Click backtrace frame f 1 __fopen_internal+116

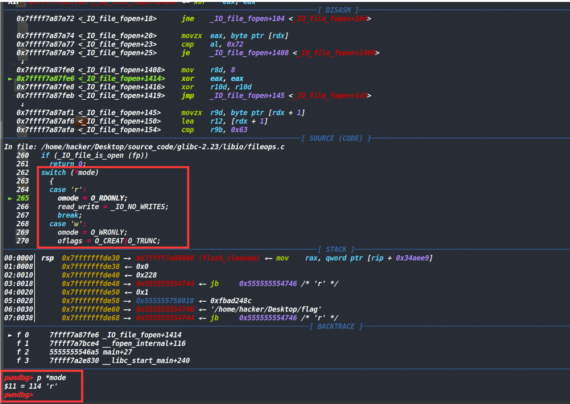coord(101,344)
